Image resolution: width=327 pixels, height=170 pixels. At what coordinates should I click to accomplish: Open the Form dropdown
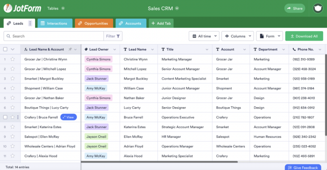pos(270,36)
